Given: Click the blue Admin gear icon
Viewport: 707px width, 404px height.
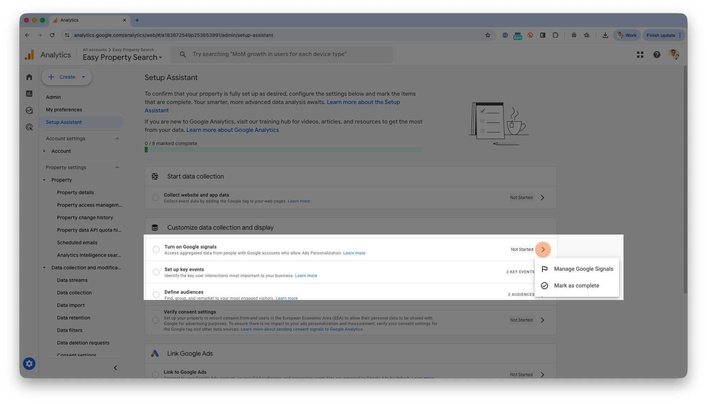Looking at the screenshot, I should (x=29, y=364).
